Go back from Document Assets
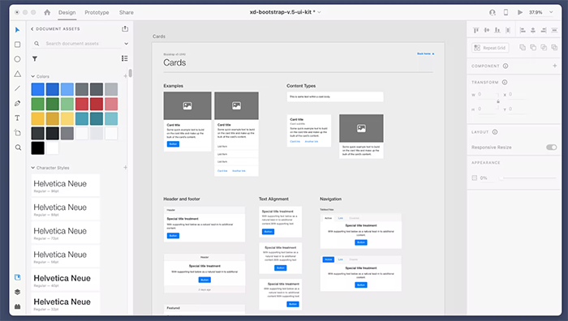Image resolution: width=568 pixels, height=321 pixels. pyautogui.click(x=32, y=28)
